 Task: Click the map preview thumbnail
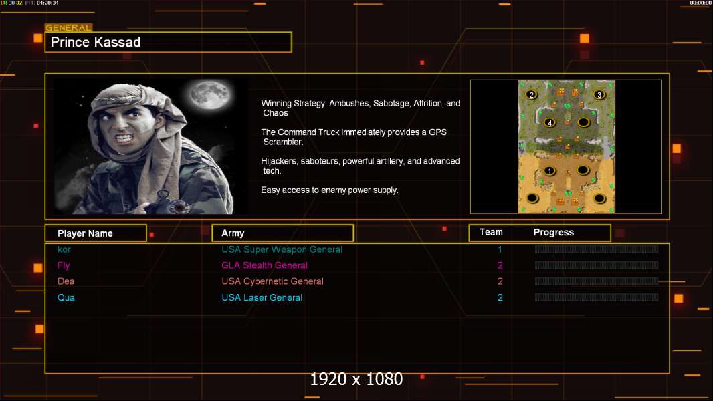pos(566,146)
